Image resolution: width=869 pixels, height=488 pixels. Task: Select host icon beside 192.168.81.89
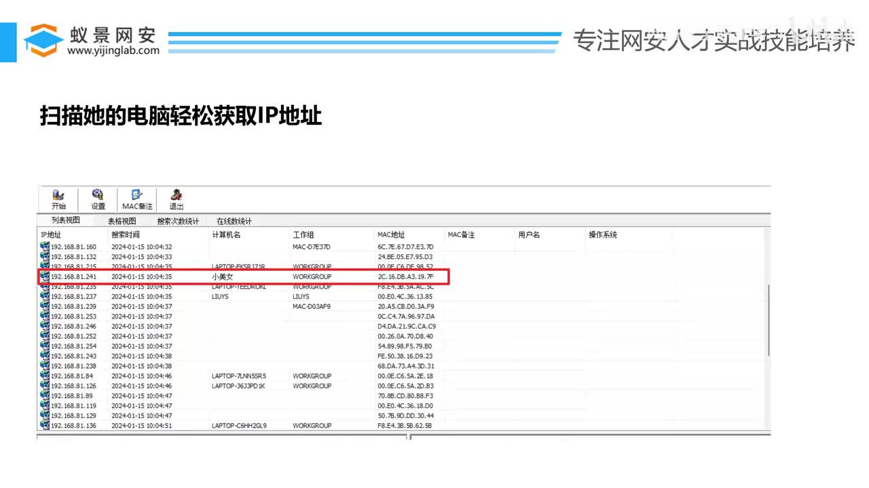(x=45, y=396)
